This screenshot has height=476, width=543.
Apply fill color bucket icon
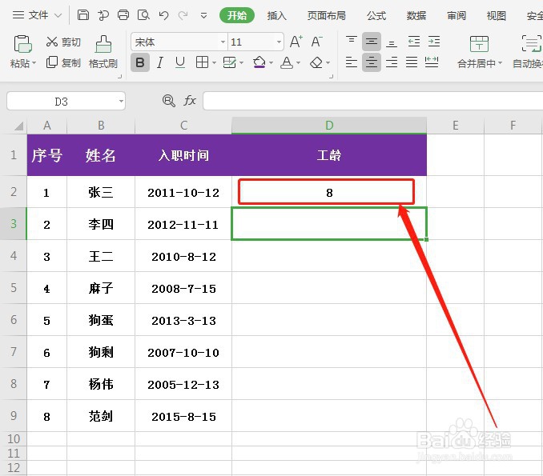point(259,62)
